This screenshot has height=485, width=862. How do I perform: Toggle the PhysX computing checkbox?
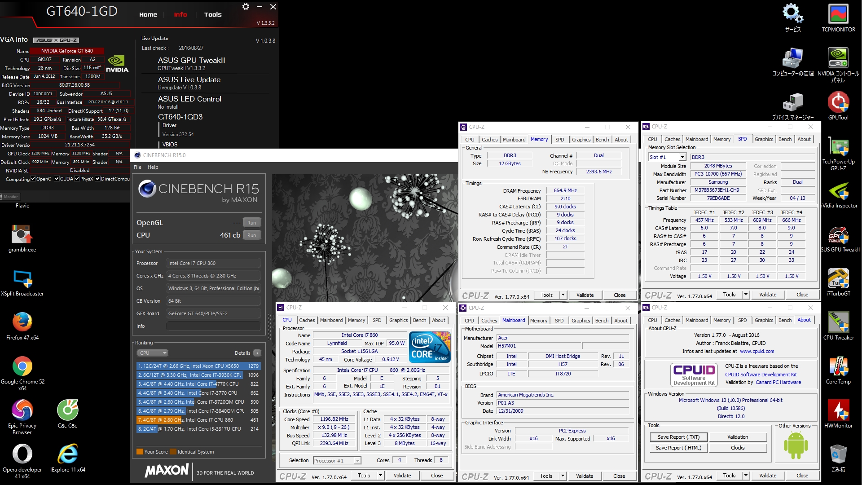pyautogui.click(x=77, y=179)
